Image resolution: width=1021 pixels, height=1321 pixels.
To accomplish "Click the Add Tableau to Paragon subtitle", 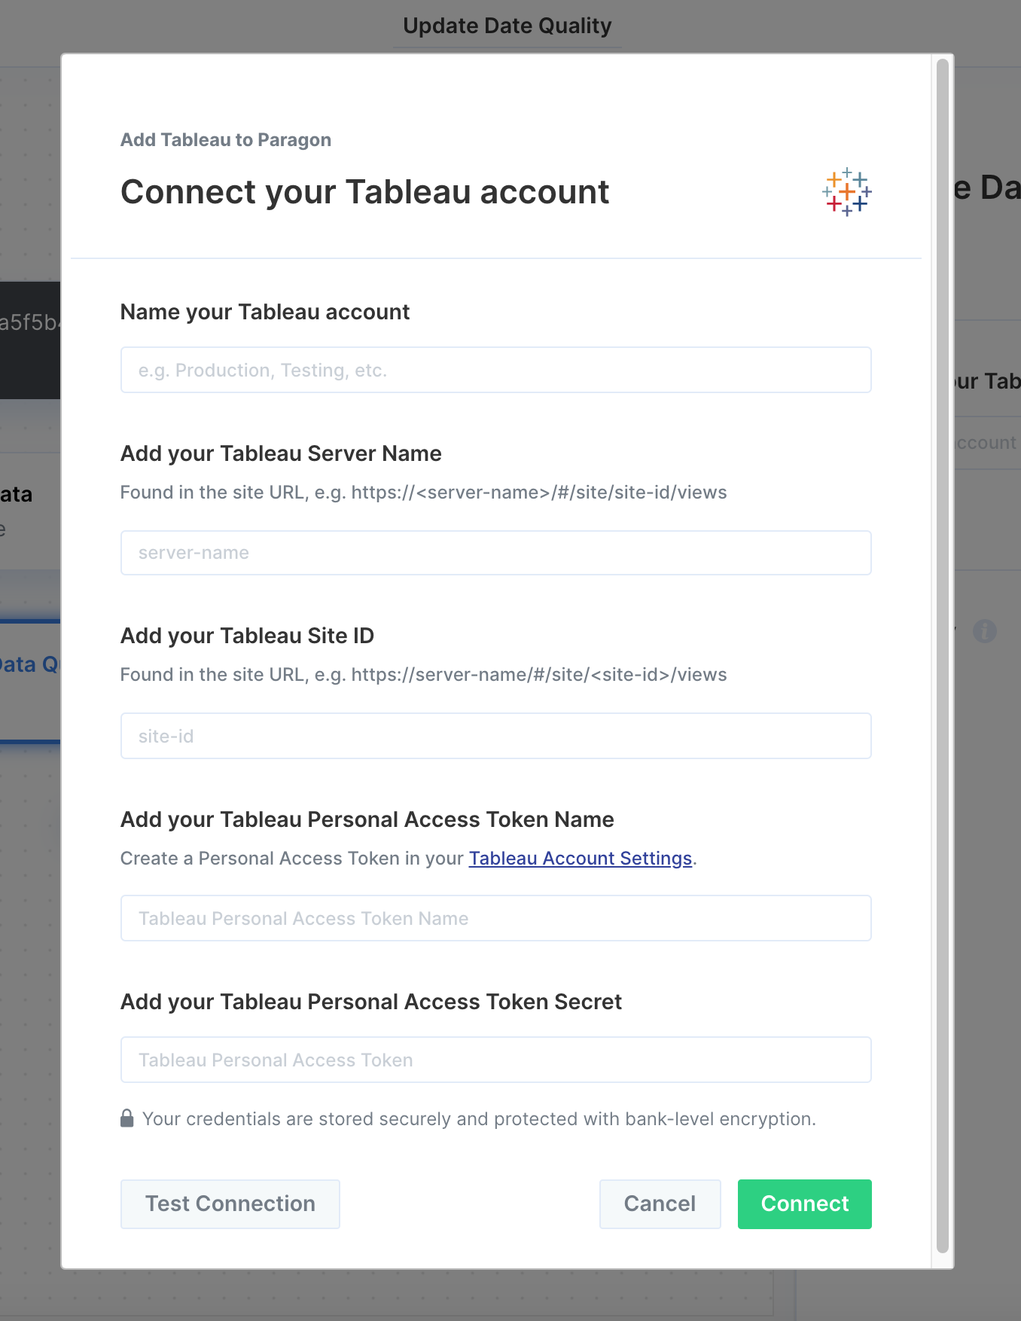I will 226,140.
